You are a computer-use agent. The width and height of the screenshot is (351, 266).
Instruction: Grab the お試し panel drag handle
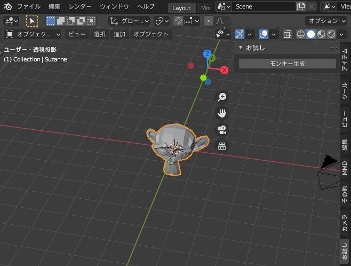[334, 47]
